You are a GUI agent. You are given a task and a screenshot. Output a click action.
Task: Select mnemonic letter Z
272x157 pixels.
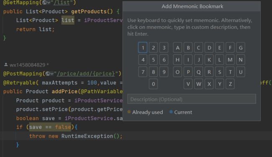(x=230, y=84)
